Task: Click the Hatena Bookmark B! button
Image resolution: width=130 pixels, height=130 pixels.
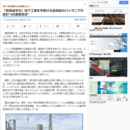Action: (62, 26)
